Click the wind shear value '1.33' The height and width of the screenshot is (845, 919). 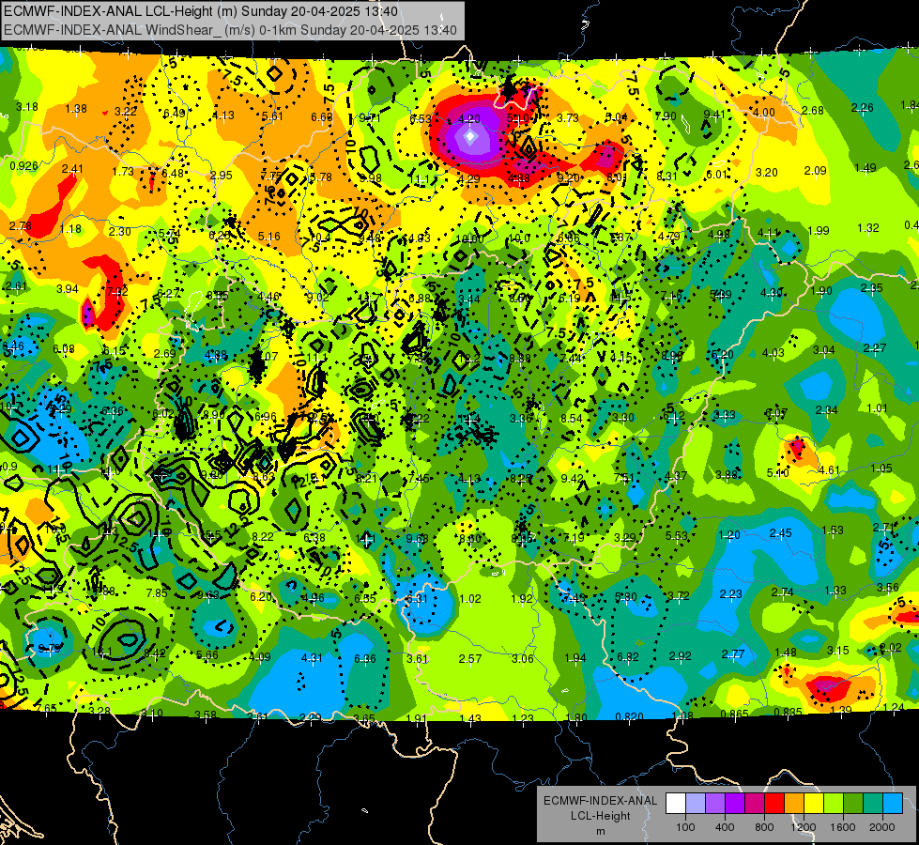click(835, 591)
